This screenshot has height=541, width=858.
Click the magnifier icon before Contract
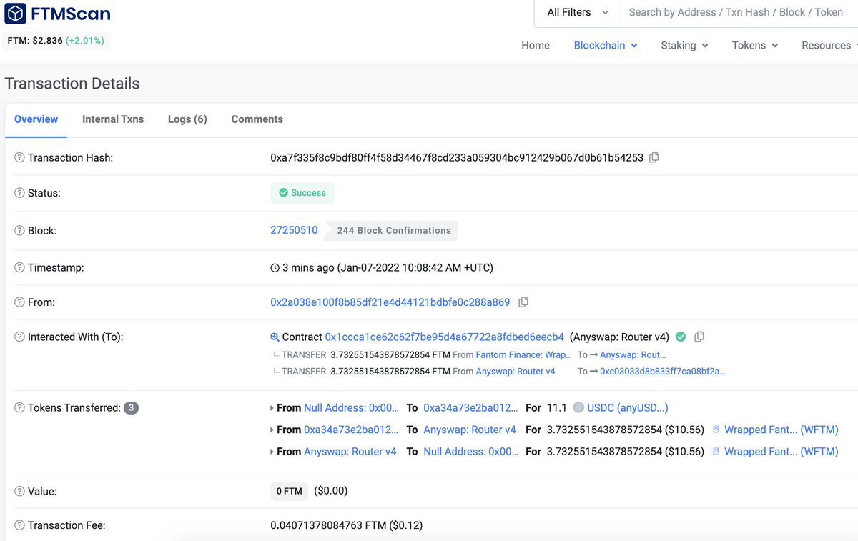point(275,337)
